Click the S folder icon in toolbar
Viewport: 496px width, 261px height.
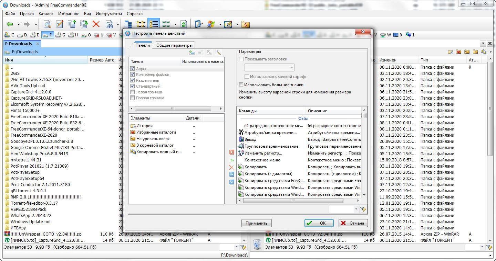(245, 24)
